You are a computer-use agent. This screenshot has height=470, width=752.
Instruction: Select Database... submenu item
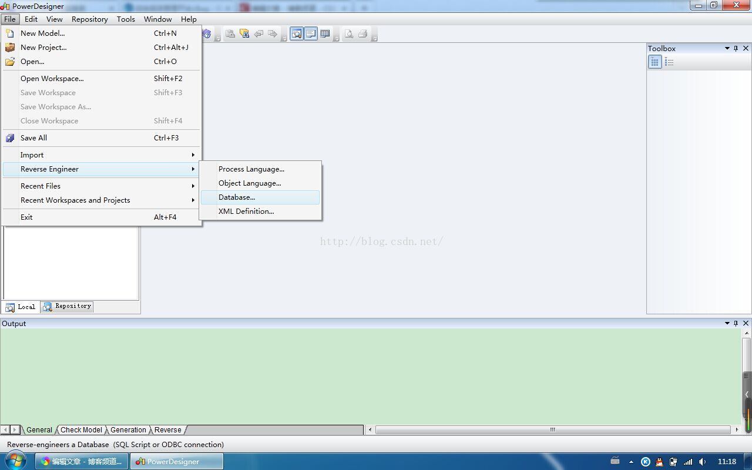pyautogui.click(x=260, y=197)
